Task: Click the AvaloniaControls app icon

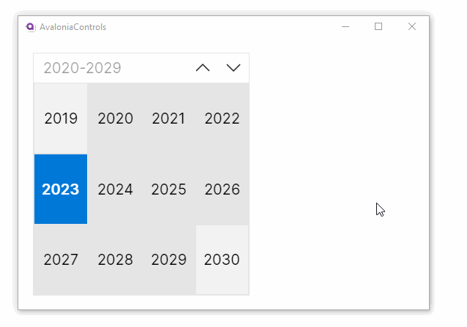Action: (30, 27)
